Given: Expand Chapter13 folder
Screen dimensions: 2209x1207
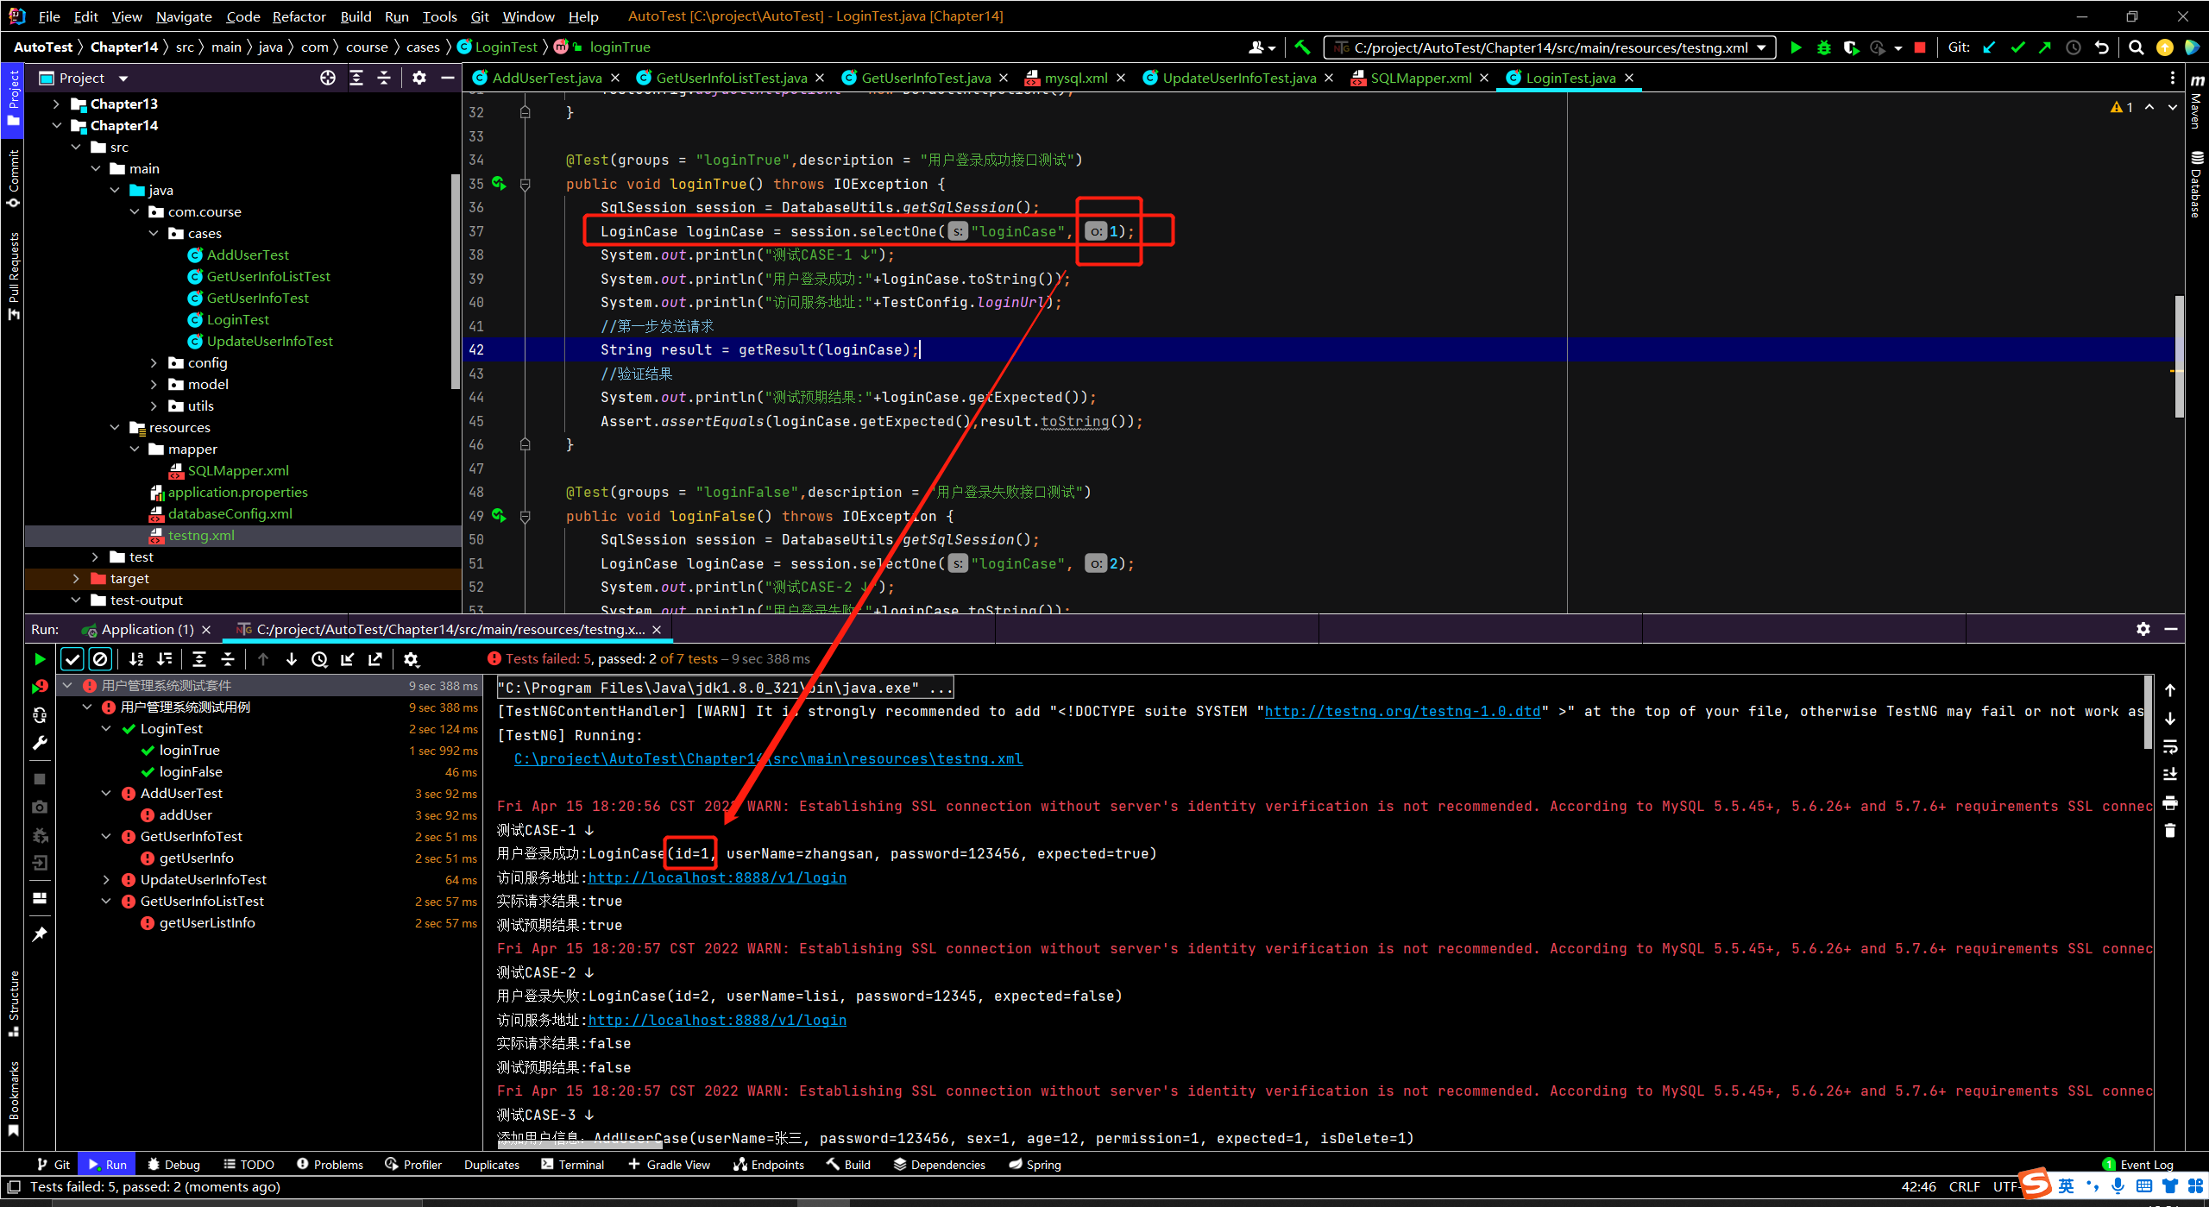Looking at the screenshot, I should (56, 104).
